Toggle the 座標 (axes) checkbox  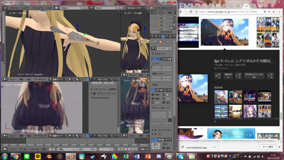[153, 99]
